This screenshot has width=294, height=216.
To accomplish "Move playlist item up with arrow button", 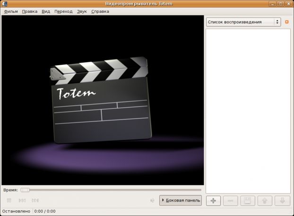I will (x=265, y=200).
